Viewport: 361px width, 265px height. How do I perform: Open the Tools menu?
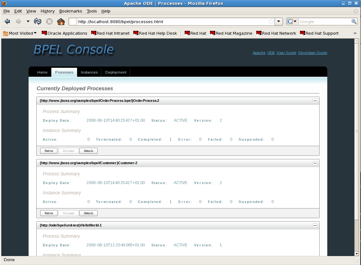click(92, 11)
